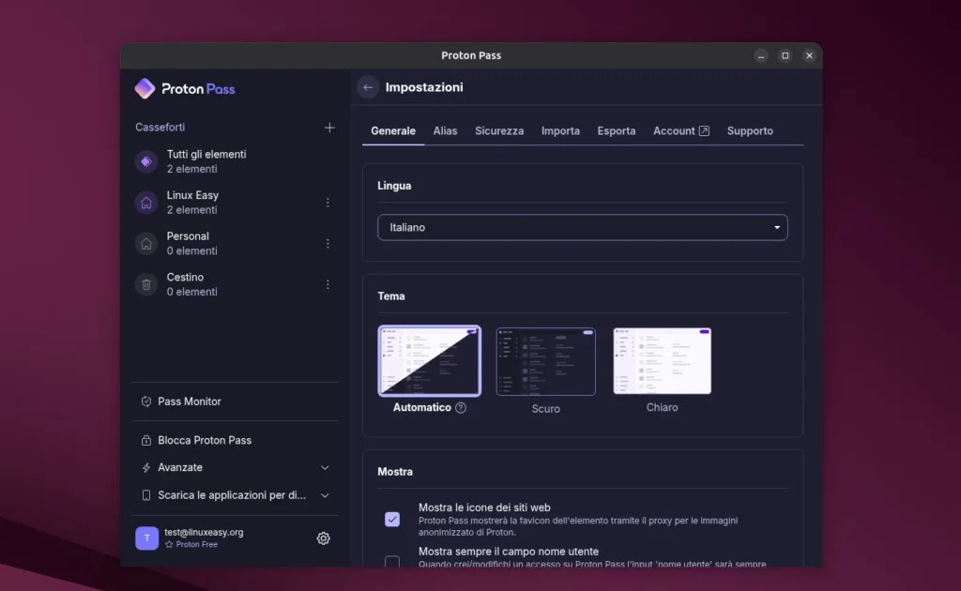Select the Scuro theme option

click(545, 362)
